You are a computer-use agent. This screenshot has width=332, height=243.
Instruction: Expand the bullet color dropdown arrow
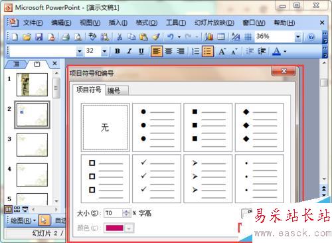[x=129, y=228]
